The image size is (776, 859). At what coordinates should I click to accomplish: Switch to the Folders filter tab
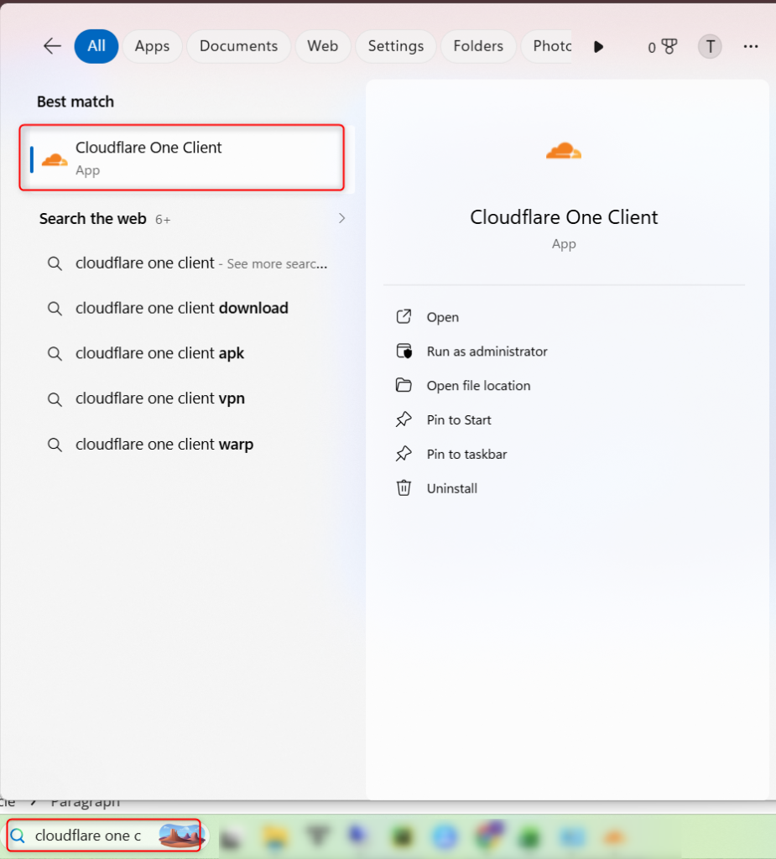pyautogui.click(x=478, y=46)
